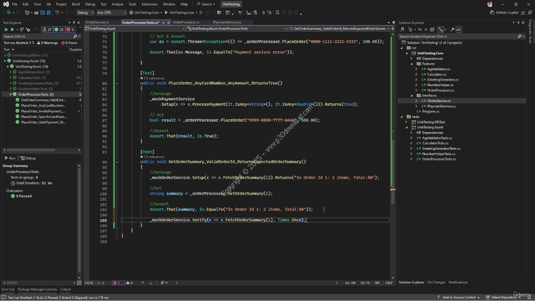
Task: Open the Test menu
Action: (103, 4)
